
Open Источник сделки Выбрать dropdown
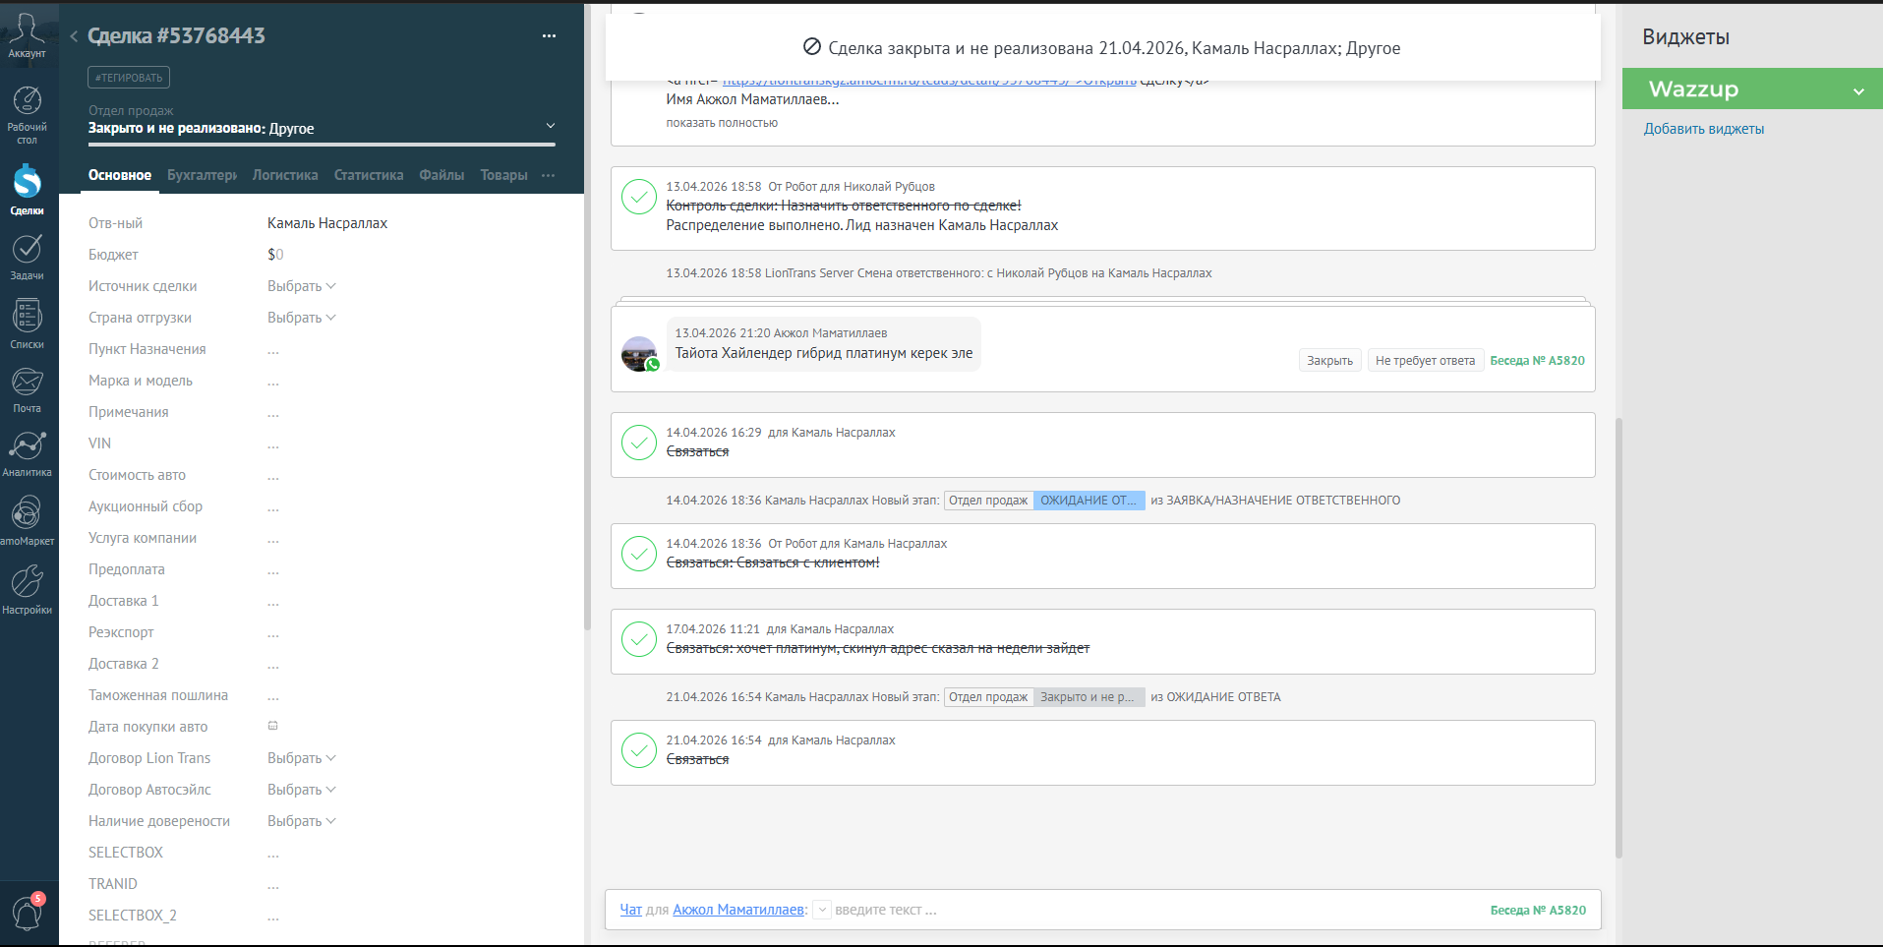[301, 286]
